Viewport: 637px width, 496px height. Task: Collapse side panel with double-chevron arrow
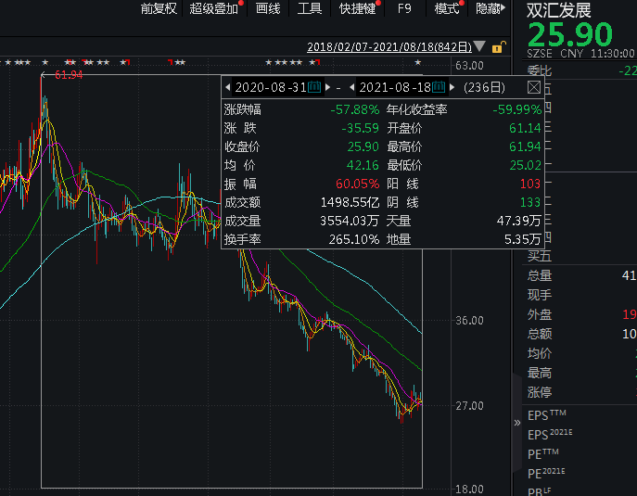point(517,423)
